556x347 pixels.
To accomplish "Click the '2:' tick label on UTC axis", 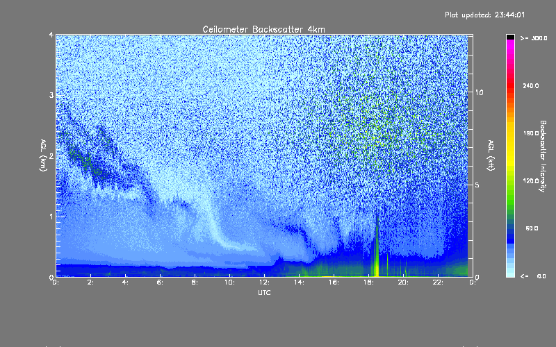I will coord(91,282).
